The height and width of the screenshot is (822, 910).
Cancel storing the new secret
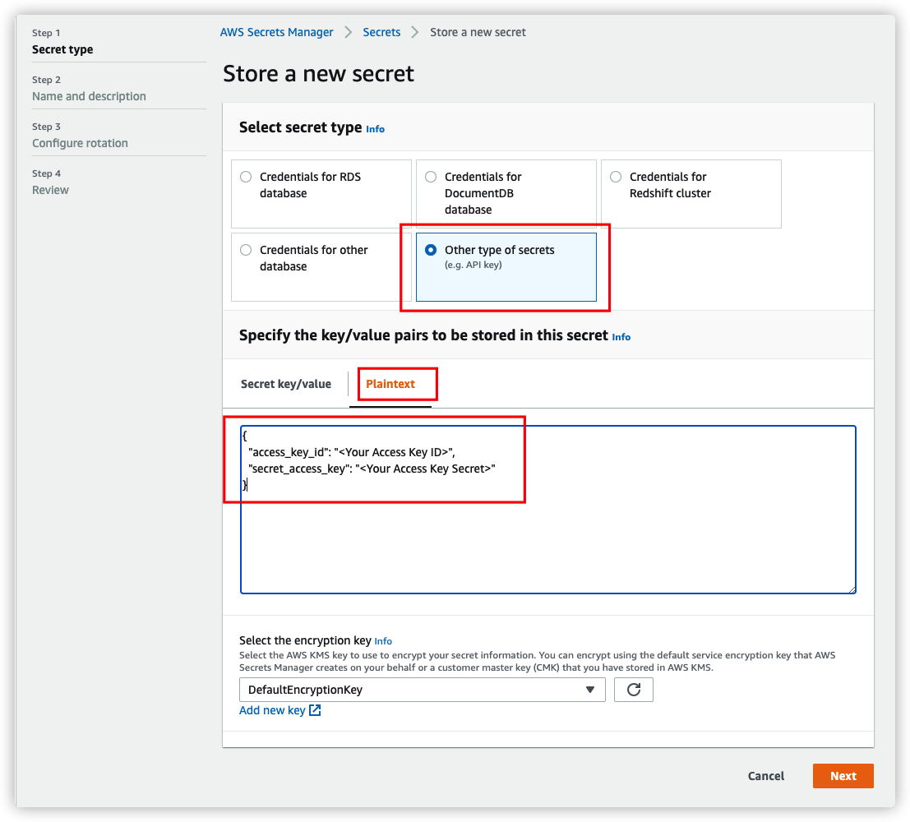(x=765, y=776)
